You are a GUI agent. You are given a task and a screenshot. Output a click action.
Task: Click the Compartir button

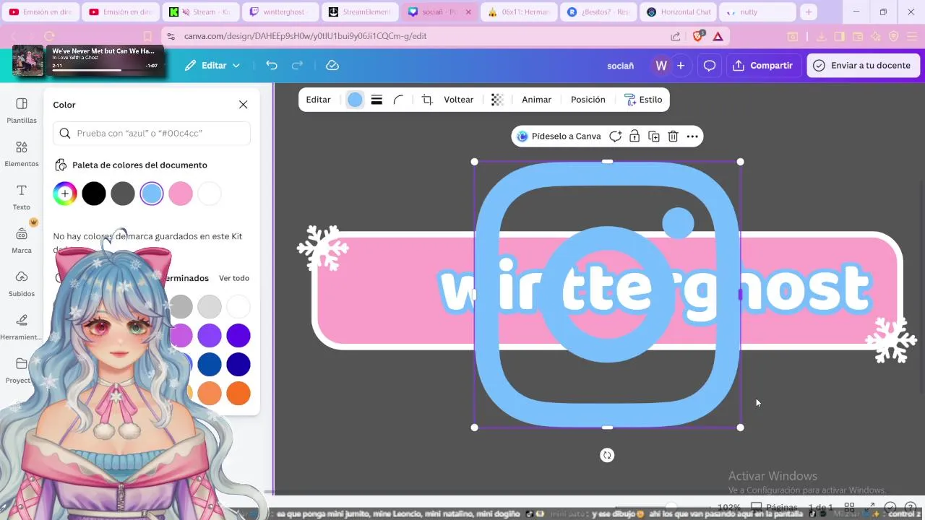point(763,66)
